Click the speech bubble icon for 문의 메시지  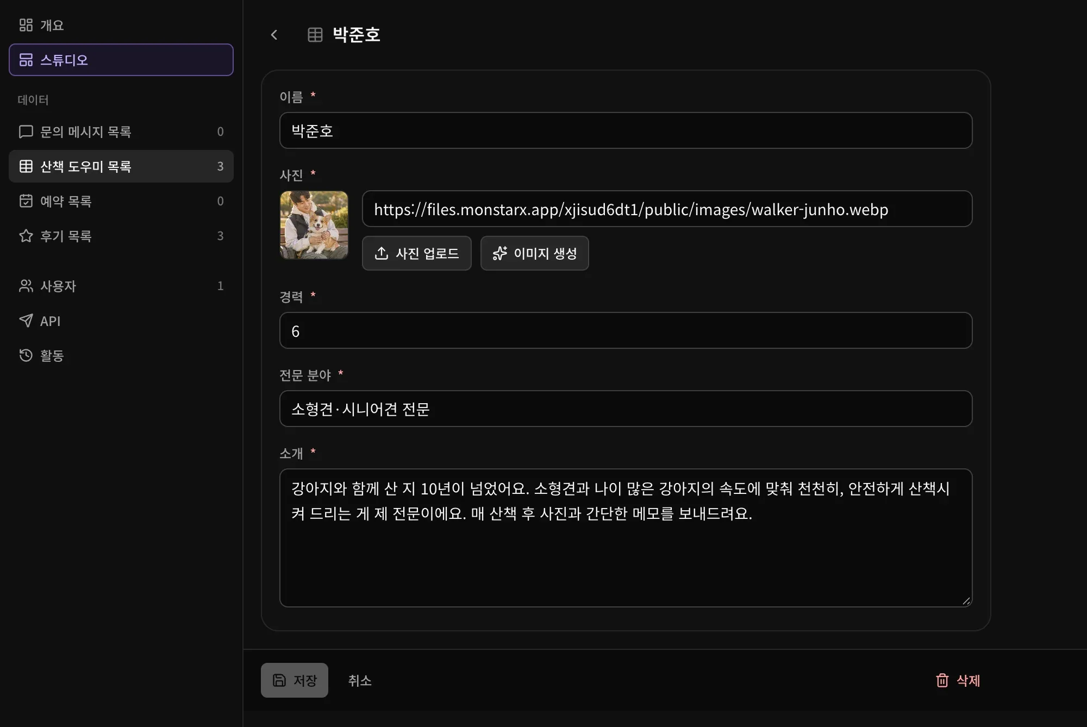[26, 131]
